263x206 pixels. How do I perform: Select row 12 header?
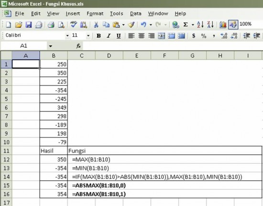coord(6,160)
